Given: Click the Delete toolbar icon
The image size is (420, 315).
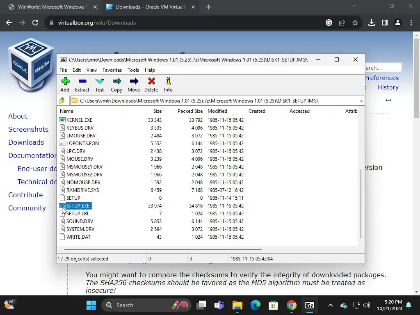Looking at the screenshot, I should point(151,81).
